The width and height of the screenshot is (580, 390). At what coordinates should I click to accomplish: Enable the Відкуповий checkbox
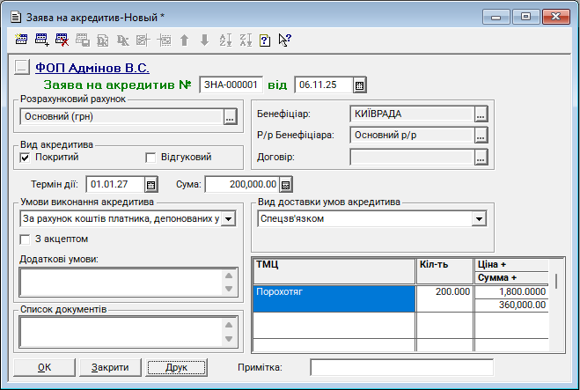(x=150, y=158)
